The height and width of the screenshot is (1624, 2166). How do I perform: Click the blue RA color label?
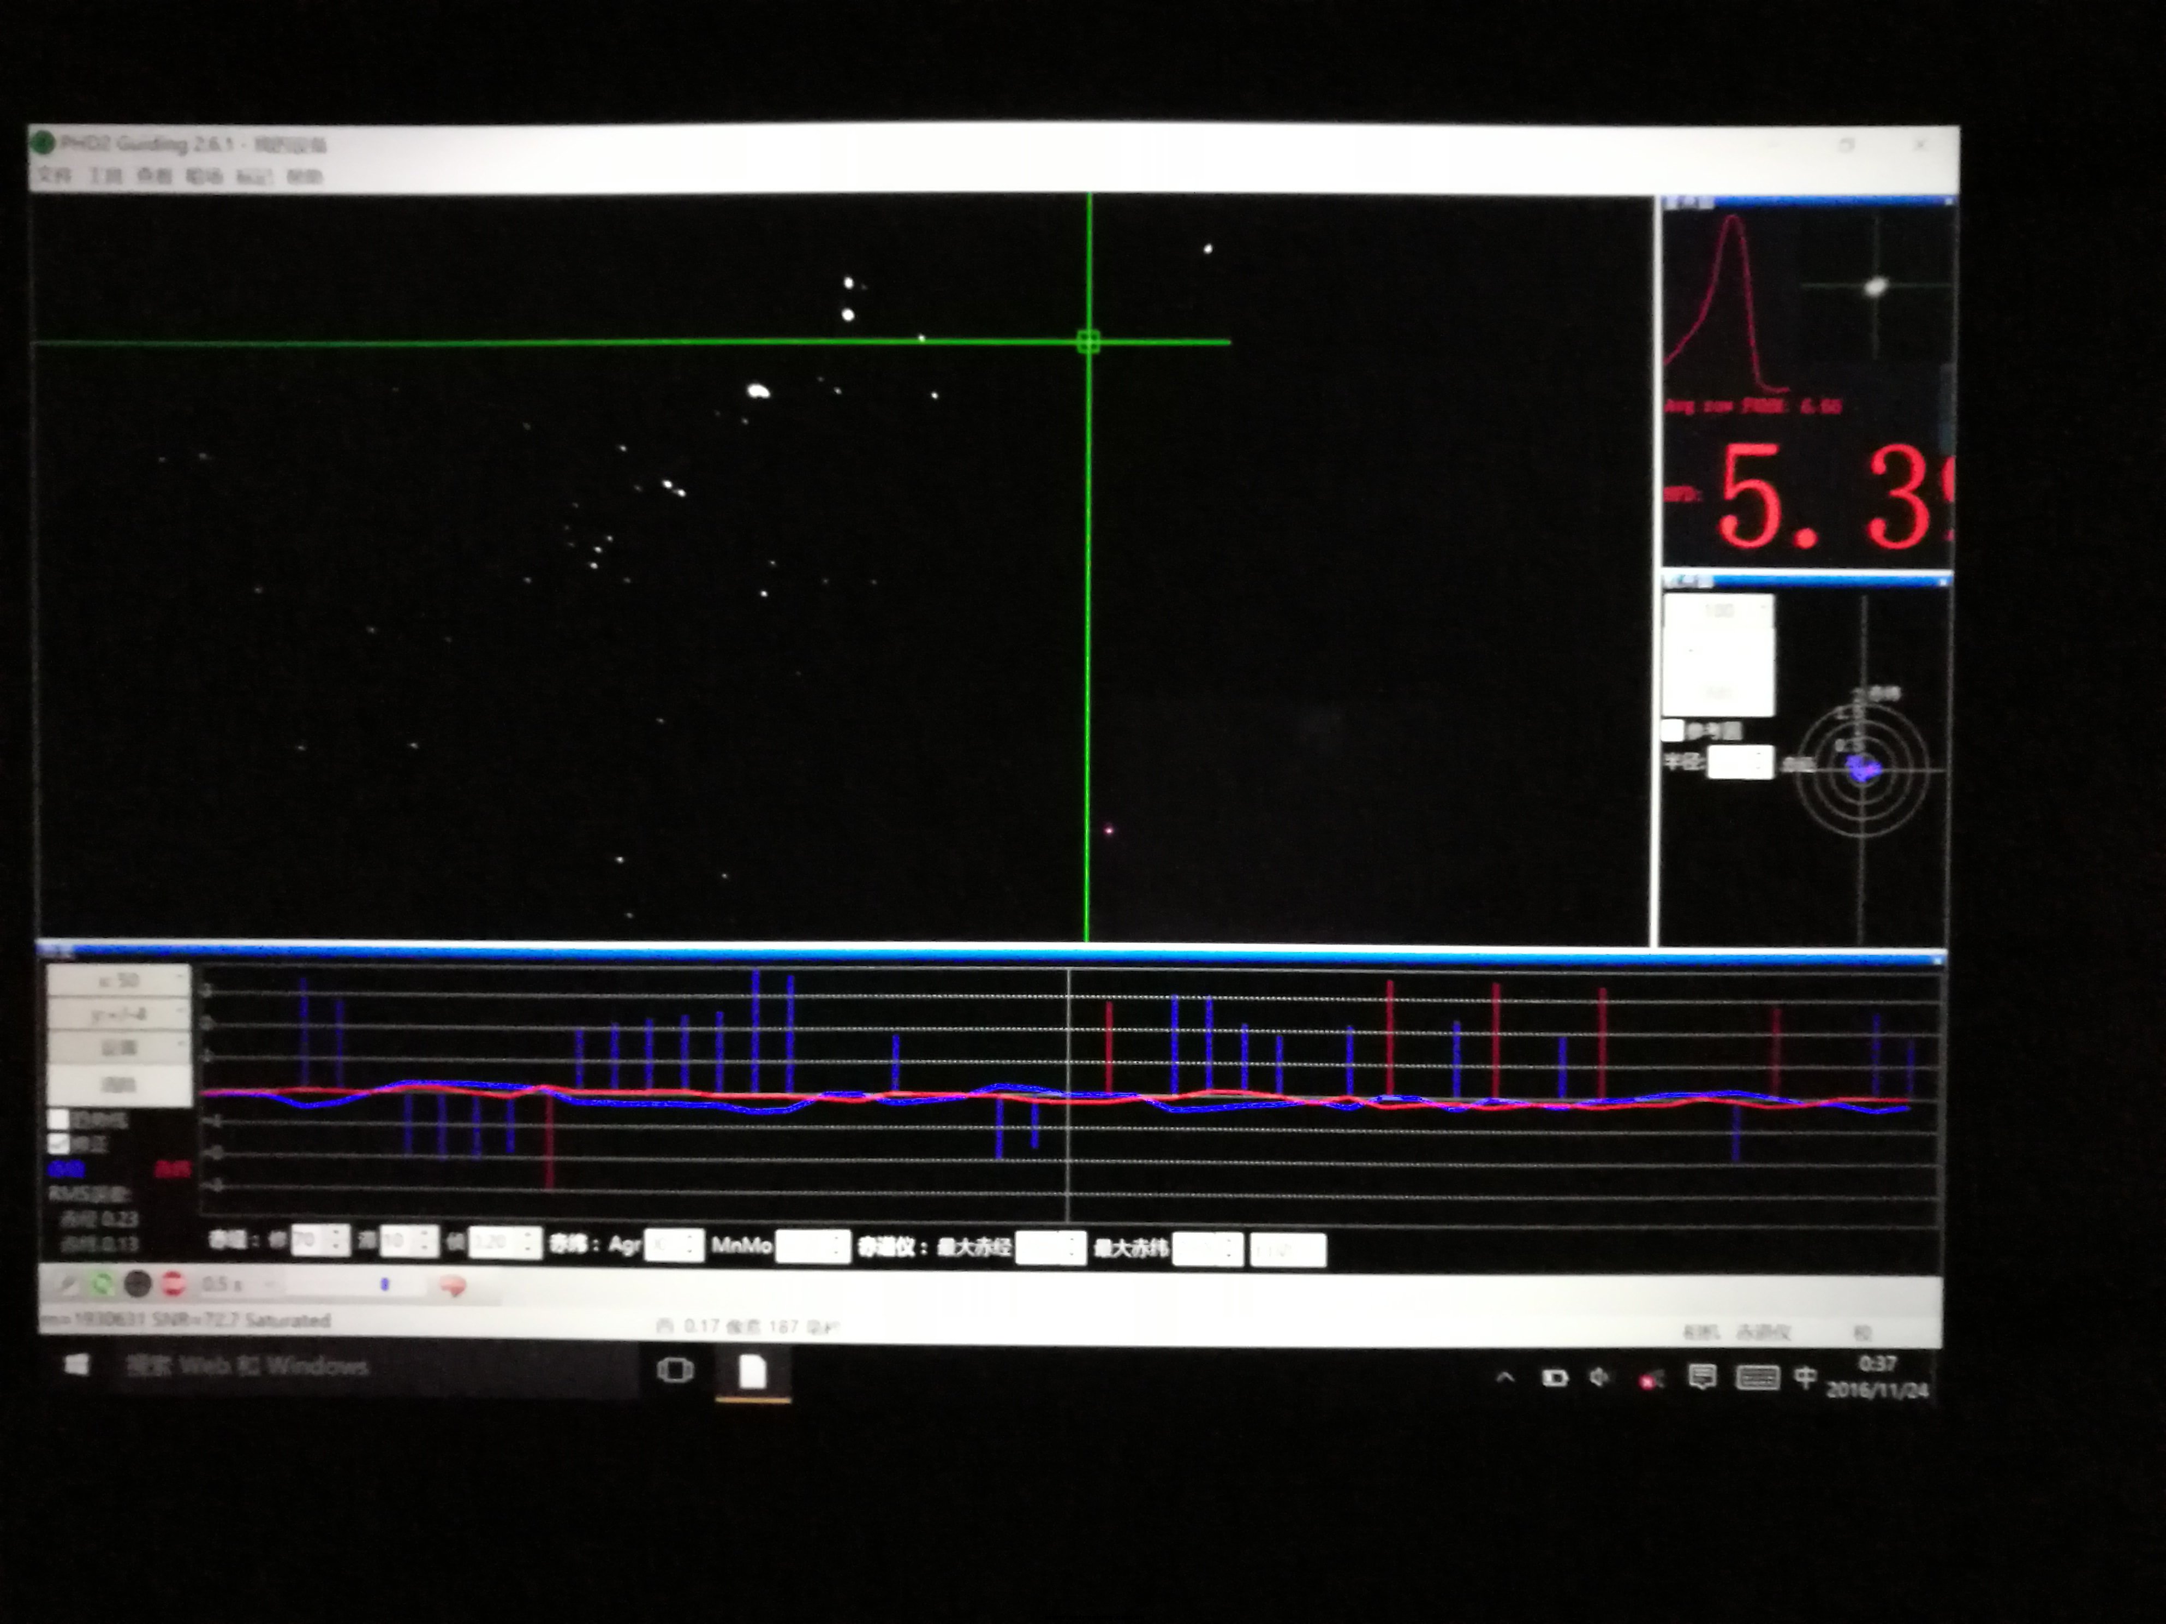[68, 1168]
